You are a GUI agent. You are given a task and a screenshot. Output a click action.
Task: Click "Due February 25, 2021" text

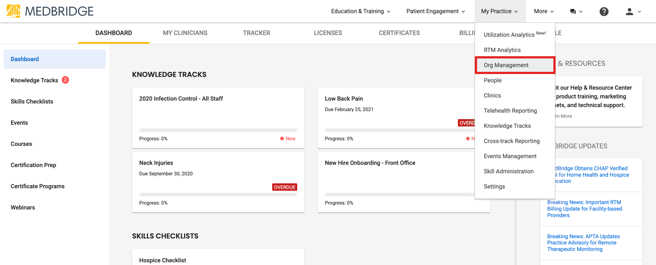point(349,109)
